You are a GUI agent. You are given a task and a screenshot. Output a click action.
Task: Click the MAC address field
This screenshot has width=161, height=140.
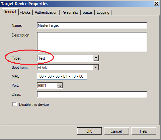(62, 76)
